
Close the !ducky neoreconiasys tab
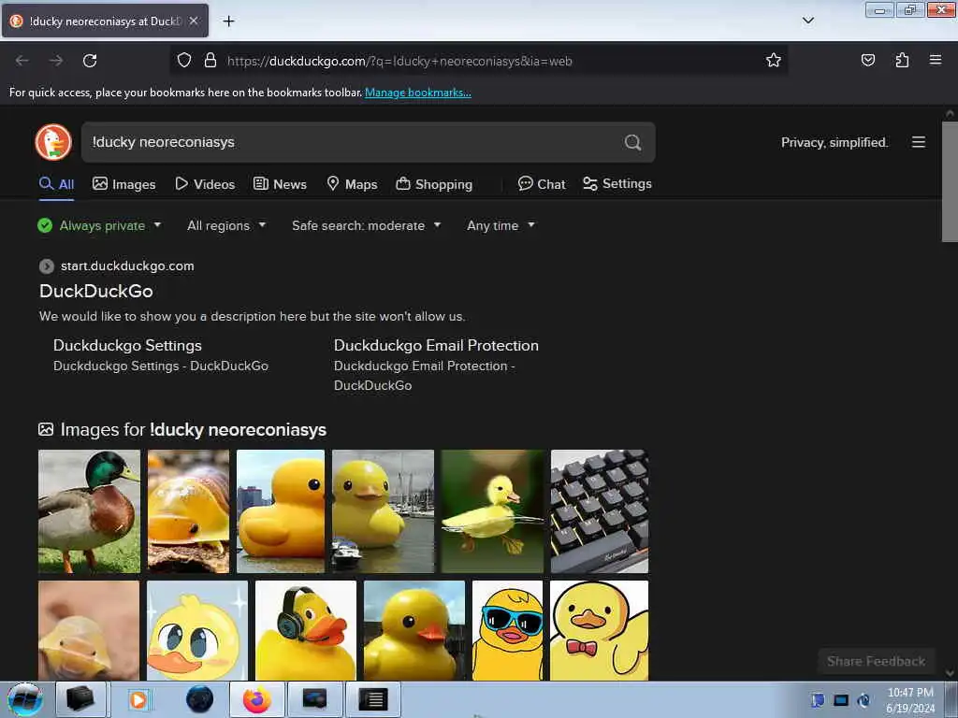point(194,21)
